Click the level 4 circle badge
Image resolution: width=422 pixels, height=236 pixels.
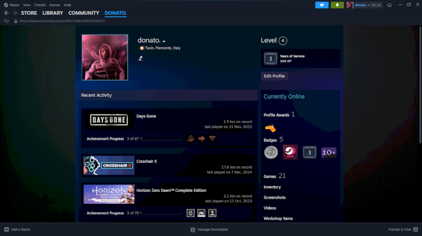click(283, 40)
